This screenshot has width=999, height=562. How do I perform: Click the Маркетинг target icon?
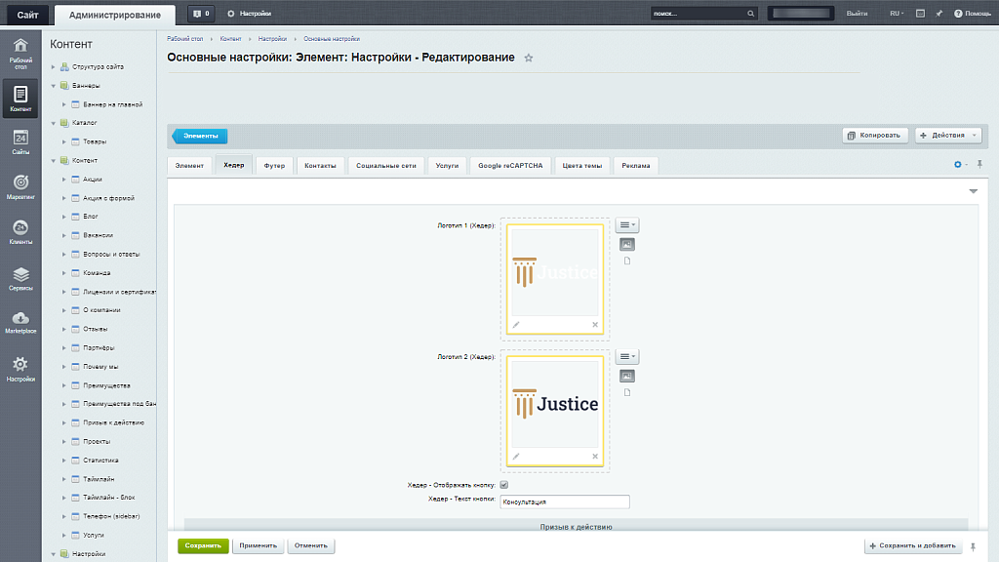20,183
